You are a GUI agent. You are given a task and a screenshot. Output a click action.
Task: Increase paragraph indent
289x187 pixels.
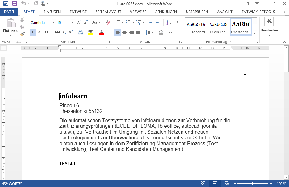[159, 22]
